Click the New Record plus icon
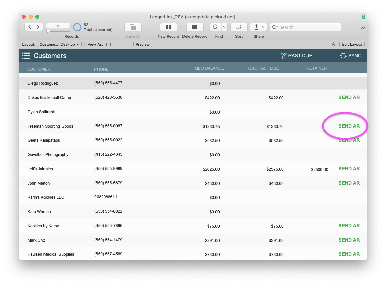 168,27
